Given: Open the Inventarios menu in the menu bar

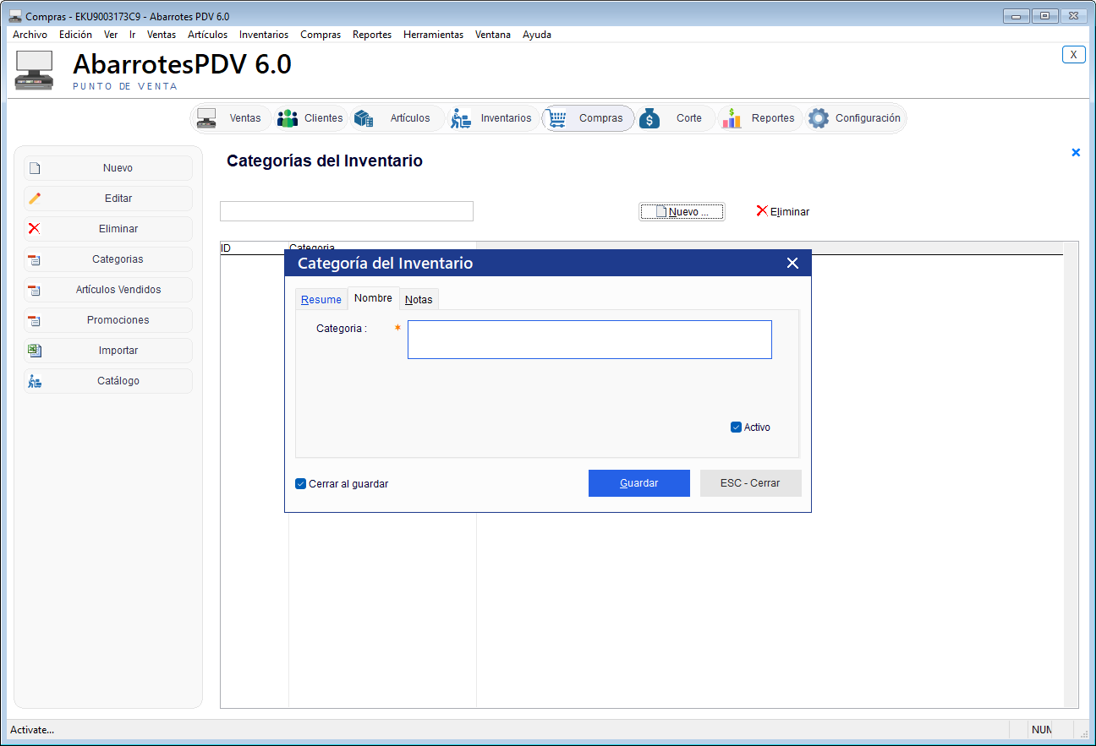Looking at the screenshot, I should point(264,35).
